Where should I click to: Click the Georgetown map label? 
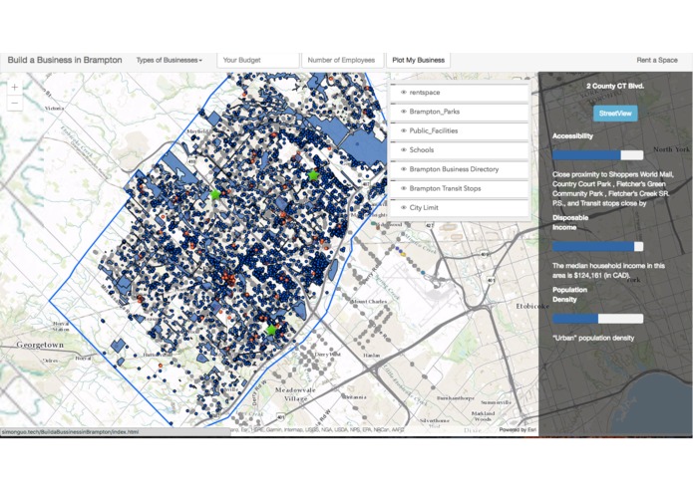point(40,345)
